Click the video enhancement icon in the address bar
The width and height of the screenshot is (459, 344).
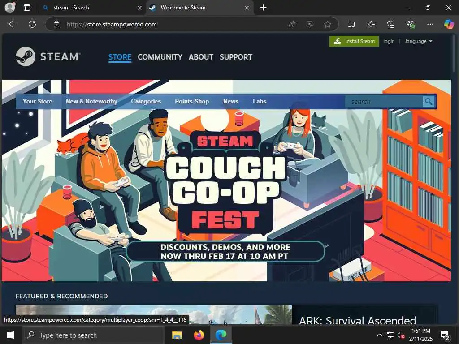[309, 24]
